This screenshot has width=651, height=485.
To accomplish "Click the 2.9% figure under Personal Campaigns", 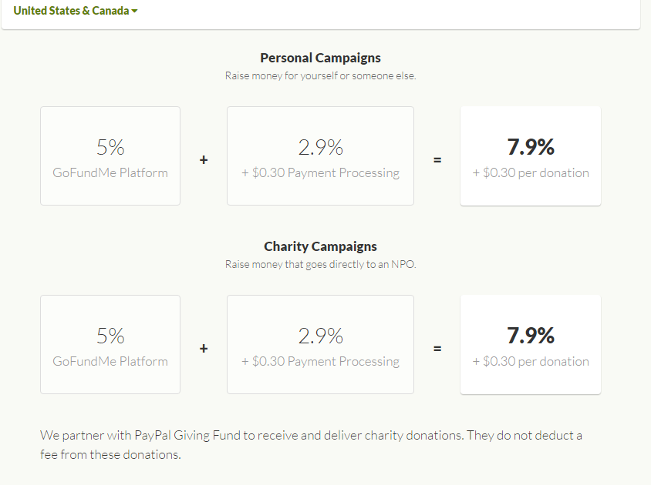I will pos(320,147).
